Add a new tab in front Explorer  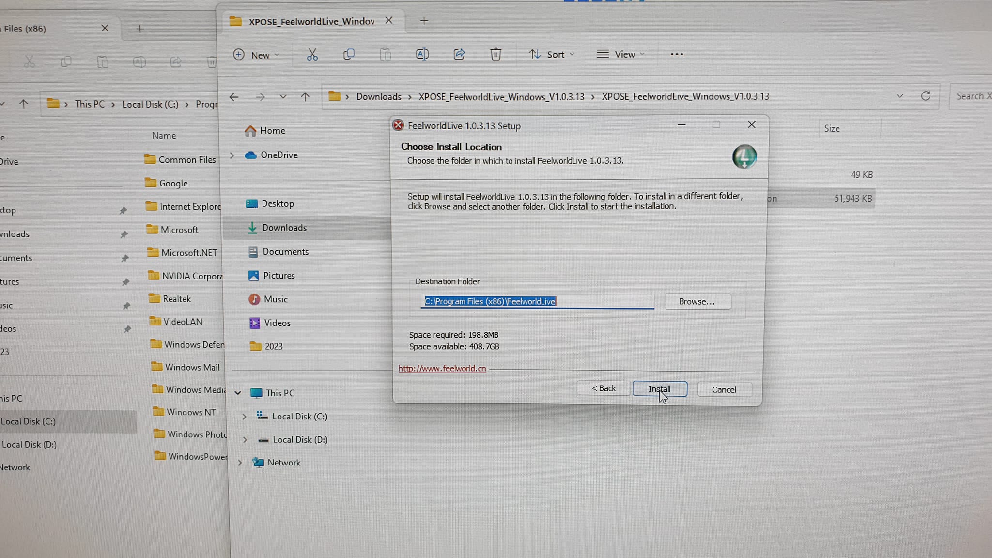point(424,21)
